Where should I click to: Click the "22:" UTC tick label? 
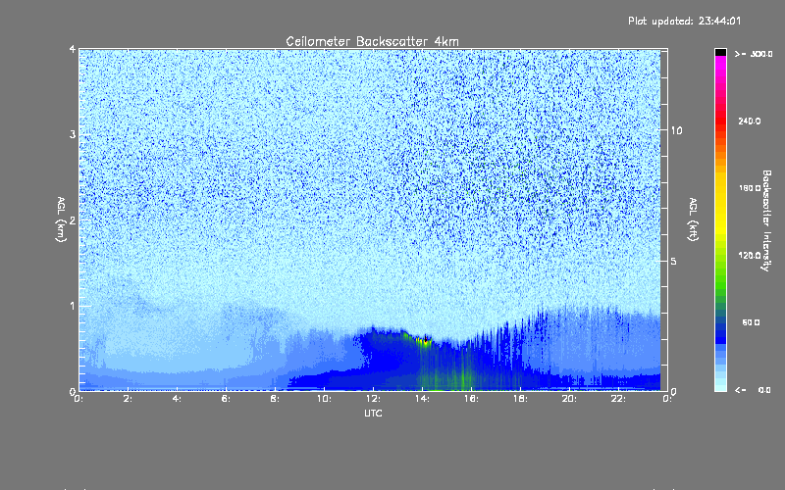[x=618, y=399]
